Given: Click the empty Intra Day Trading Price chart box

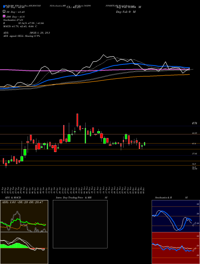Looking at the screenshot, I should click(80, 224).
